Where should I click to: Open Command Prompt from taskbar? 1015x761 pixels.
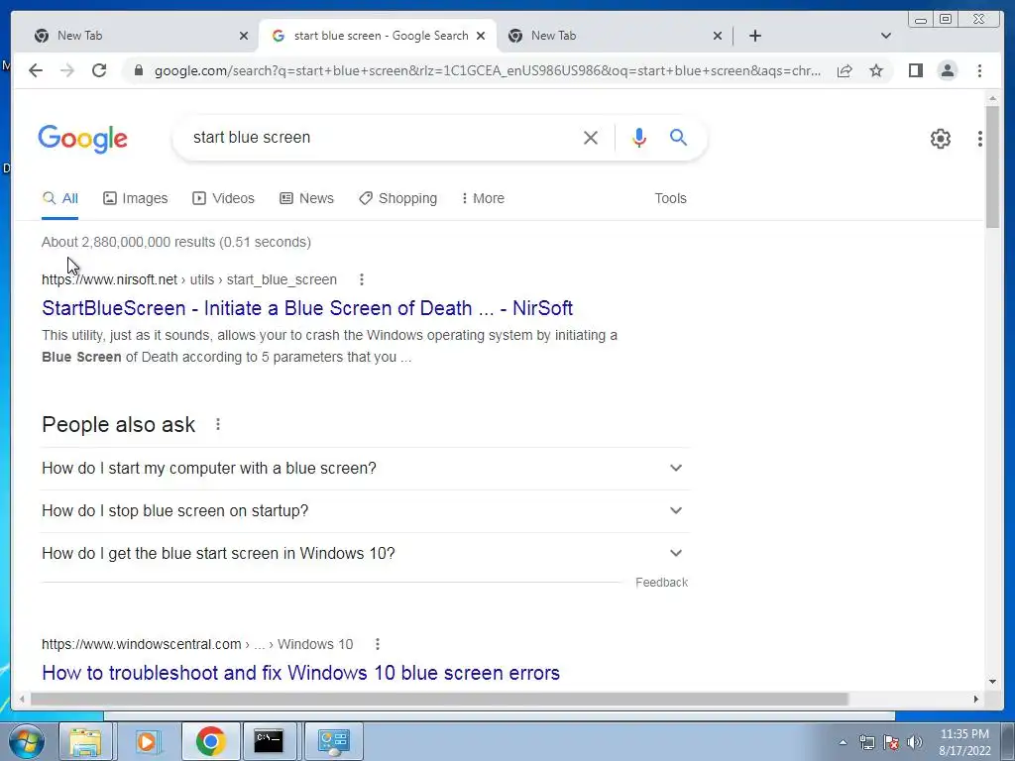(268, 741)
